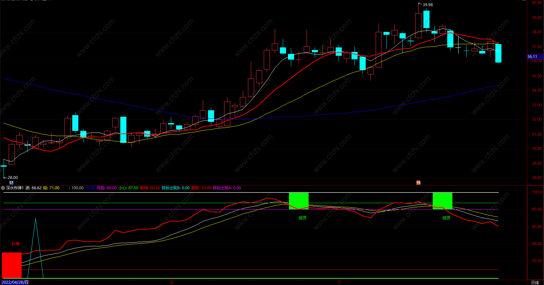This screenshot has width=544, height=285.
Task: Click the 39.98 high price label
Action: (428, 5)
